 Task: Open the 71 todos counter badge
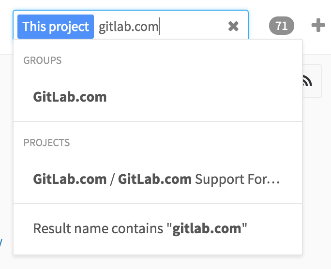281,26
